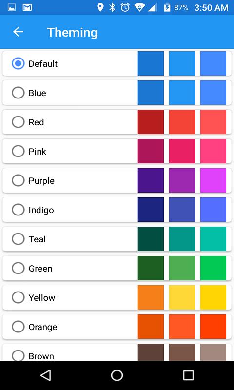Screen dimensions: 234x390
Task: Click the bright magenta swatch in Purple row
Action: [x=213, y=180]
